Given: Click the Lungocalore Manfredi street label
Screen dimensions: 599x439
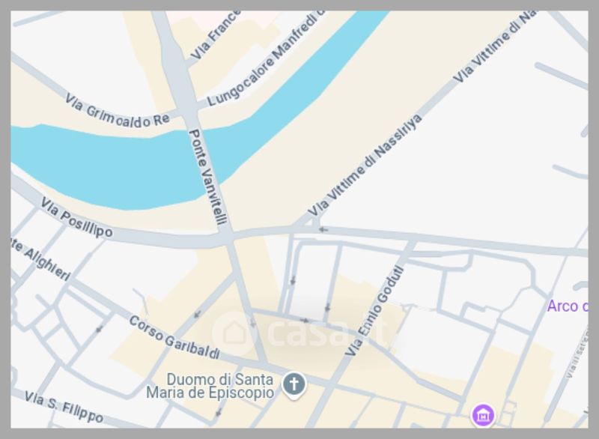Looking at the screenshot, I should 267,58.
